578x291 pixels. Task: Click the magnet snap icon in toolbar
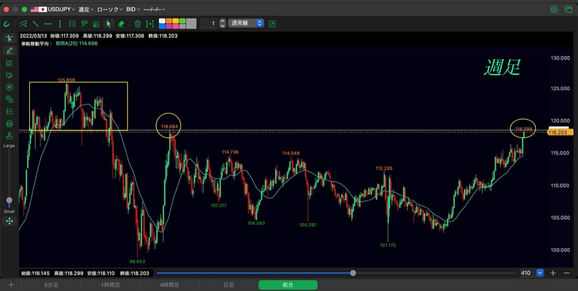[7, 24]
